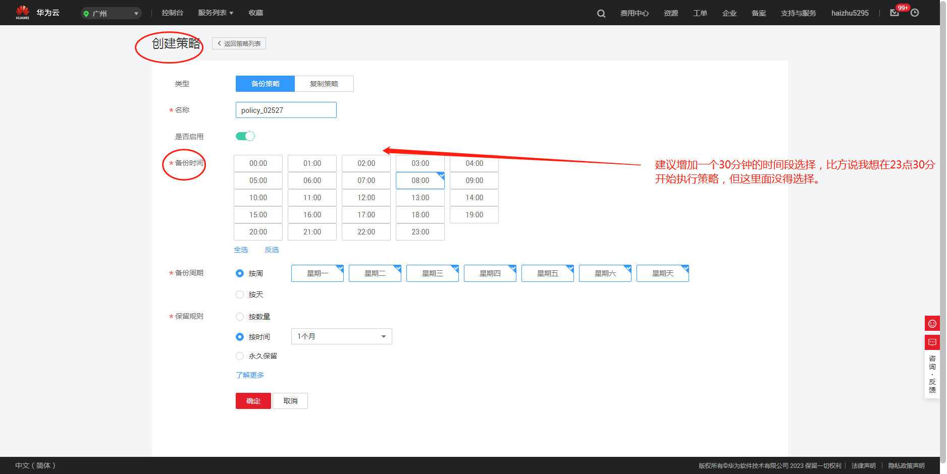The height and width of the screenshot is (474, 947).
Task: Choose the 按天 radio button
Action: click(x=240, y=294)
